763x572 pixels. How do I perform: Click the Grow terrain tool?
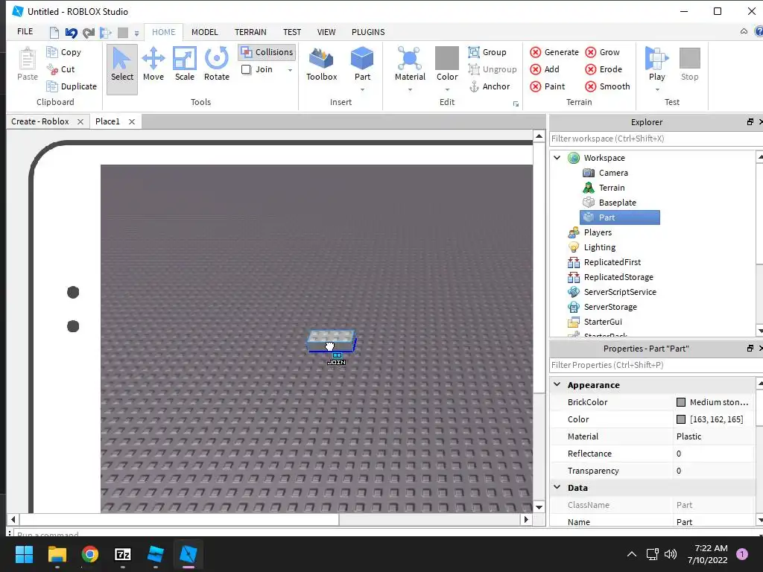602,52
